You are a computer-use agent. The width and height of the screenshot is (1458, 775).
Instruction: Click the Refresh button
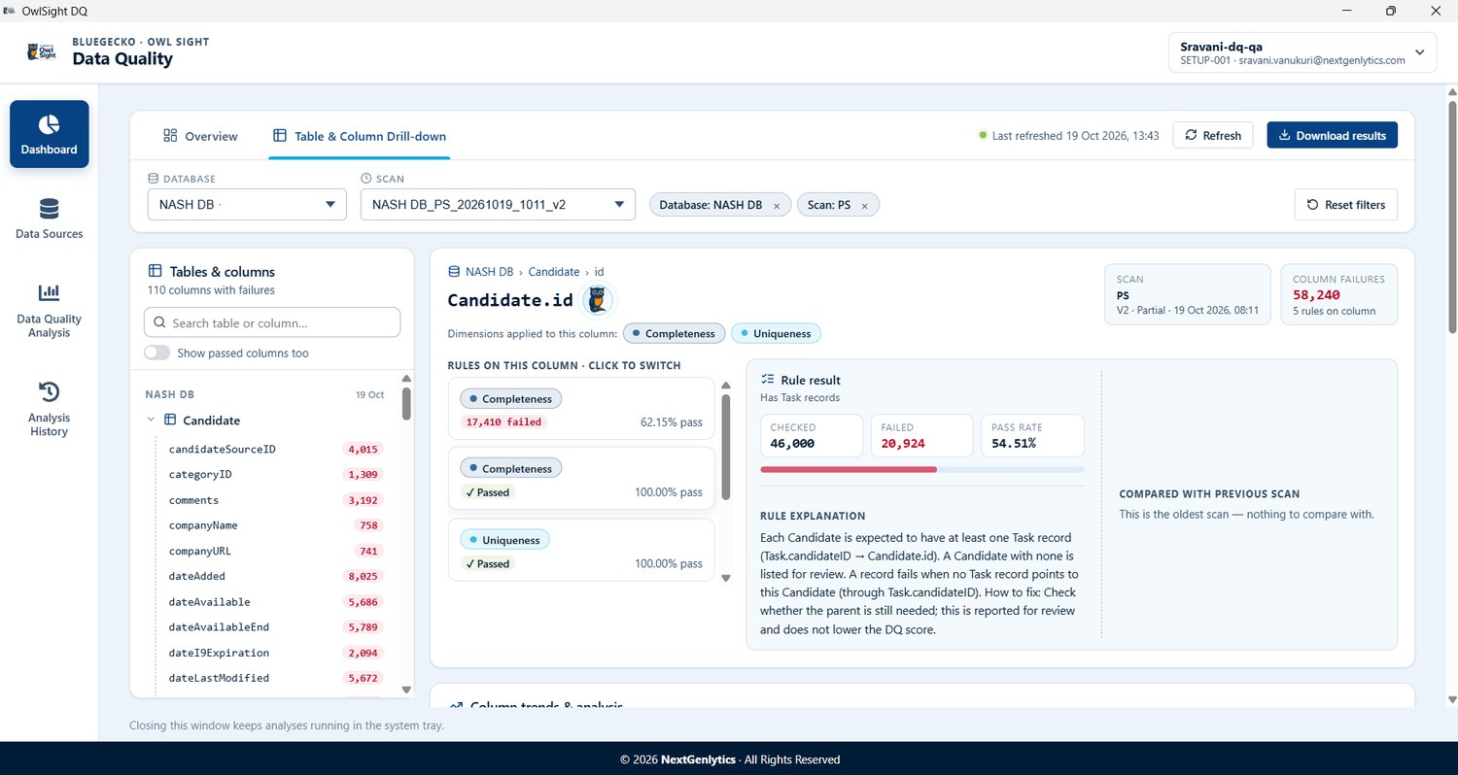pos(1213,135)
